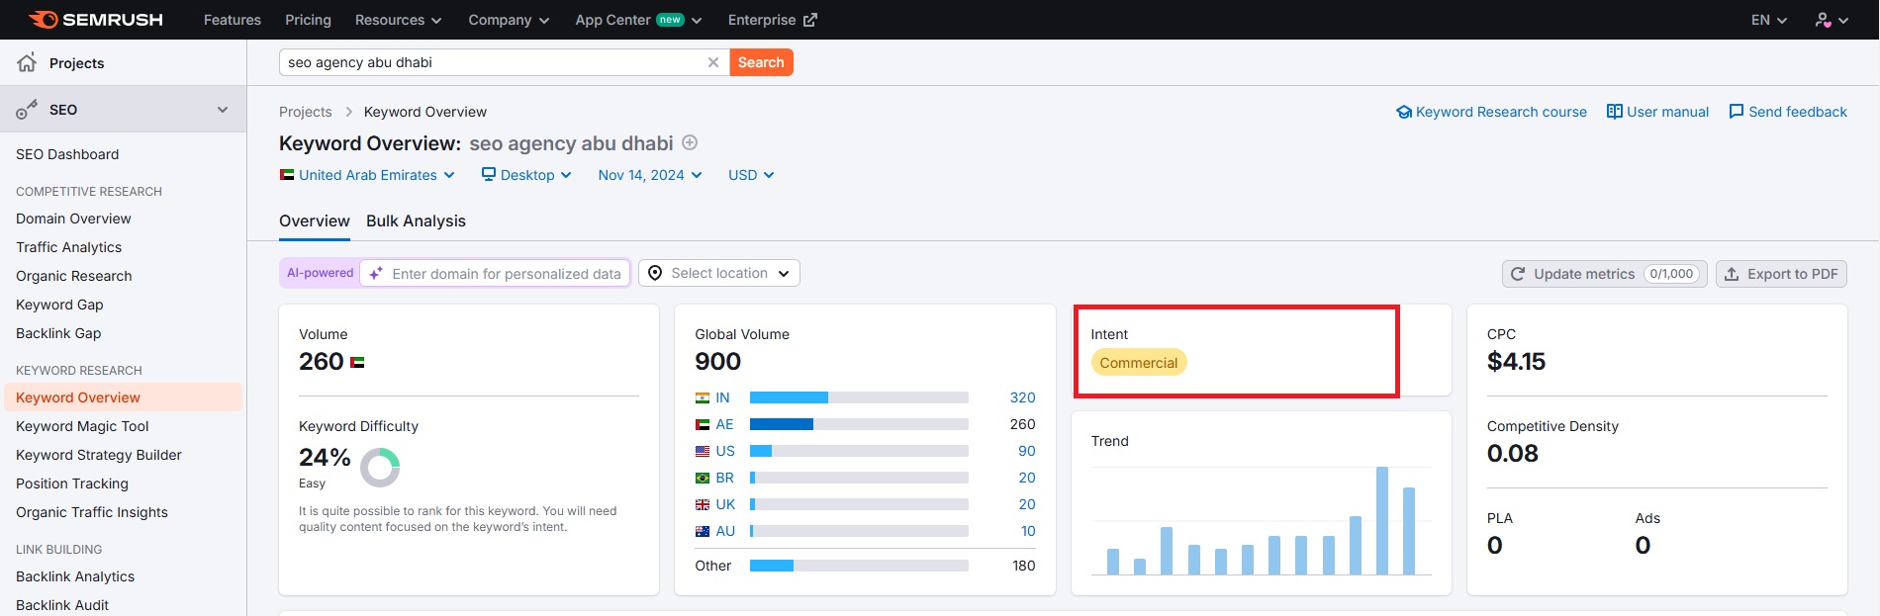
Task: Open the user profile icon
Action: point(1823,20)
